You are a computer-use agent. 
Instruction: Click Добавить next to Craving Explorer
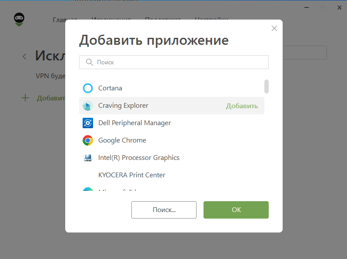coord(242,106)
